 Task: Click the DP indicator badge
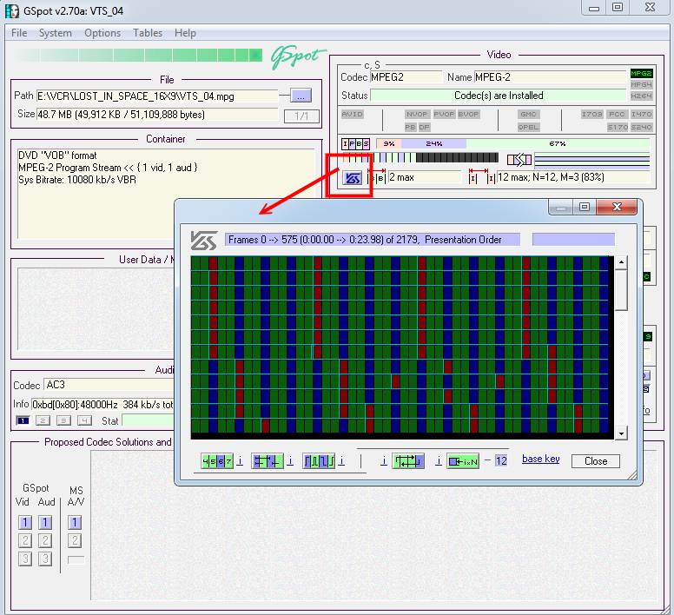[424, 127]
